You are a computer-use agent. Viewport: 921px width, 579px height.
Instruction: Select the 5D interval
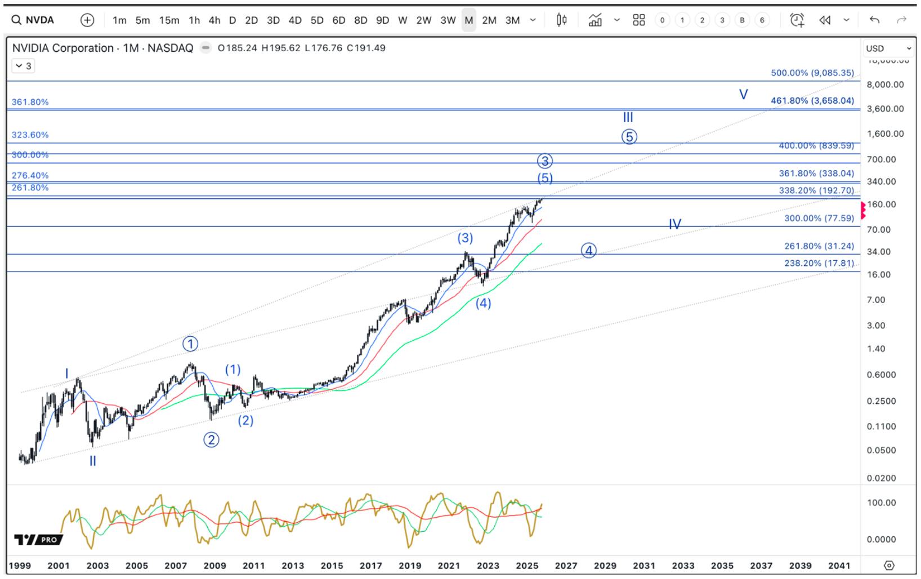[317, 20]
